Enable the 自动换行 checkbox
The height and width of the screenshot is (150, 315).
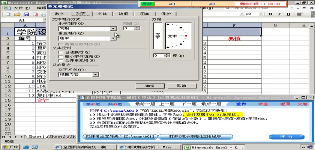60,52
